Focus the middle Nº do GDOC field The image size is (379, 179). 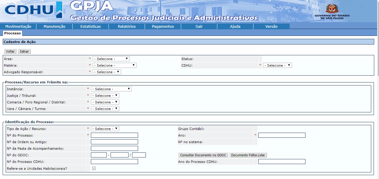(119, 155)
